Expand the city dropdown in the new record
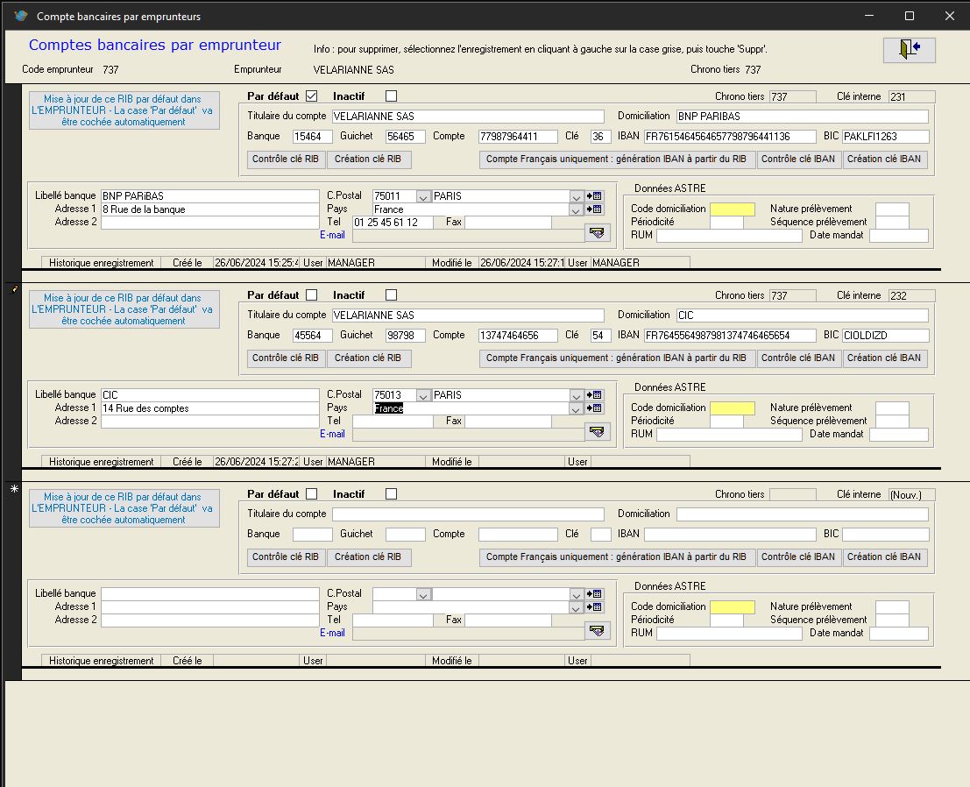 click(576, 594)
